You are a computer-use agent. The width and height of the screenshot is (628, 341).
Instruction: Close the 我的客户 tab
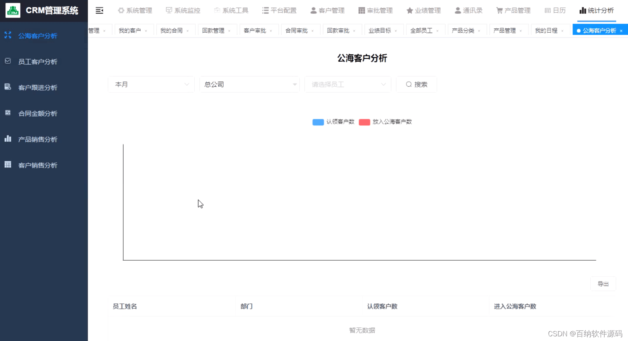pos(146,31)
